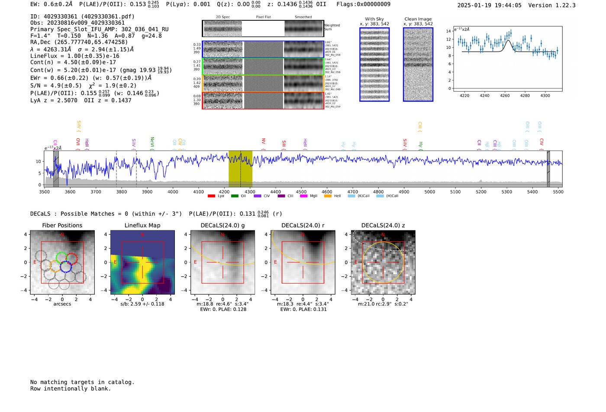Viewport: 606px width, 412px height.
Task: Click the orange fiber circle
Action: point(55,266)
